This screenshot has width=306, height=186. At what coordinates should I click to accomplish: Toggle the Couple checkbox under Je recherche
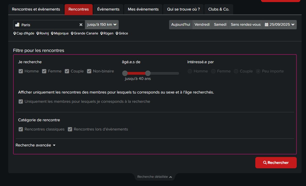point(67,71)
